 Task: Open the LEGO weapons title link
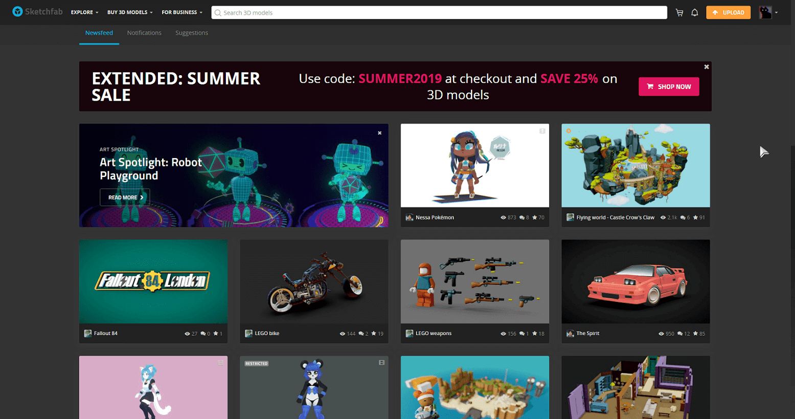coord(434,334)
